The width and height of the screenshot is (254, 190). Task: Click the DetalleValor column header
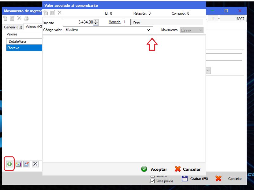coord(24,42)
